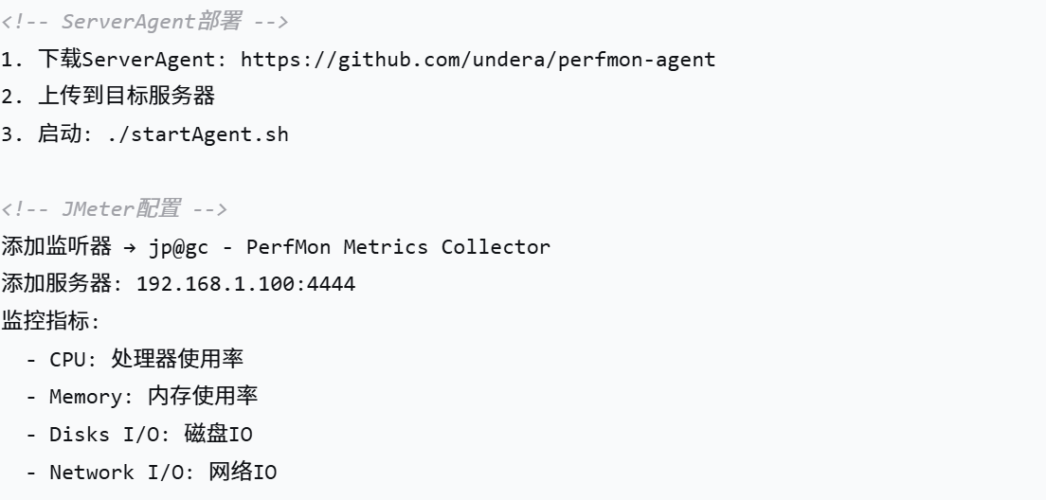Click the CPU metric label
The height and width of the screenshot is (500, 1046).
point(70,359)
